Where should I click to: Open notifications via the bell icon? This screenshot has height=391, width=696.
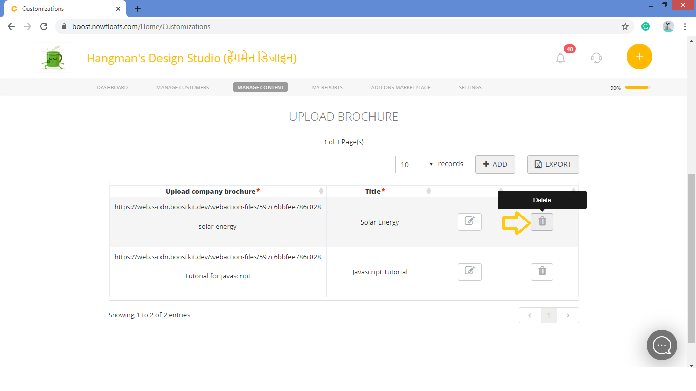pyautogui.click(x=560, y=58)
